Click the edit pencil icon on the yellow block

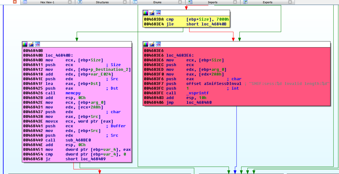coord(152,13)
